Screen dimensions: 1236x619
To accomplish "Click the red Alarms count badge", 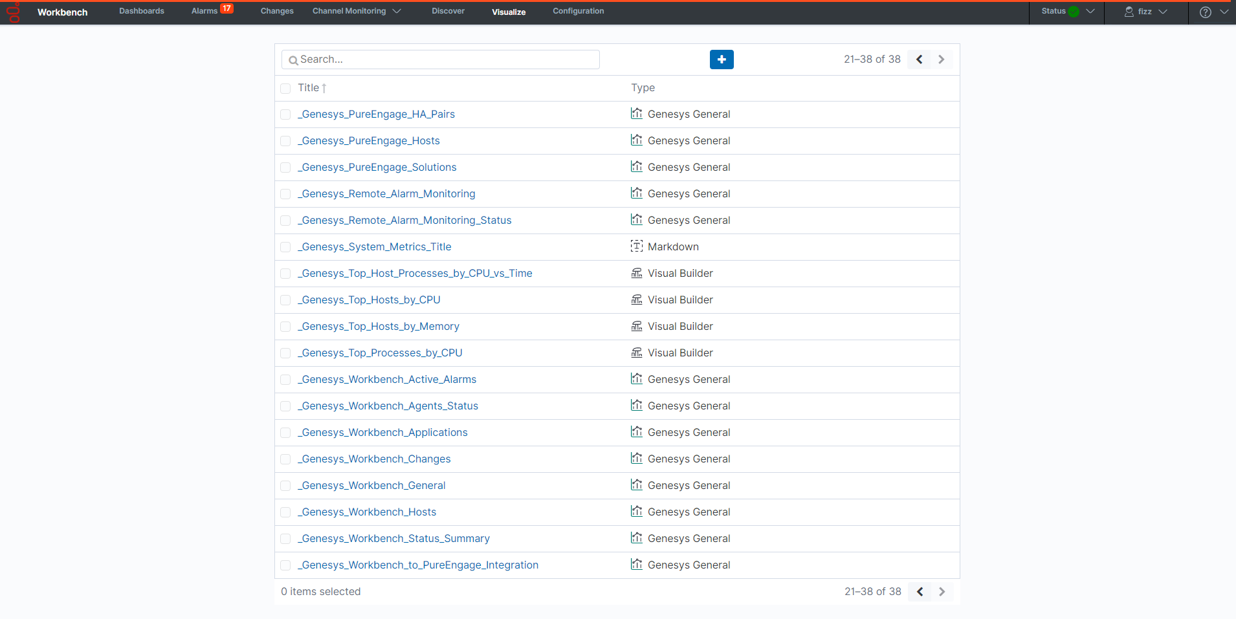I will (x=226, y=8).
